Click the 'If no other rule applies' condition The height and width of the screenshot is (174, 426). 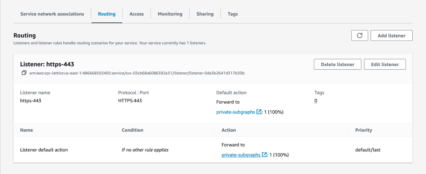coord(145,150)
